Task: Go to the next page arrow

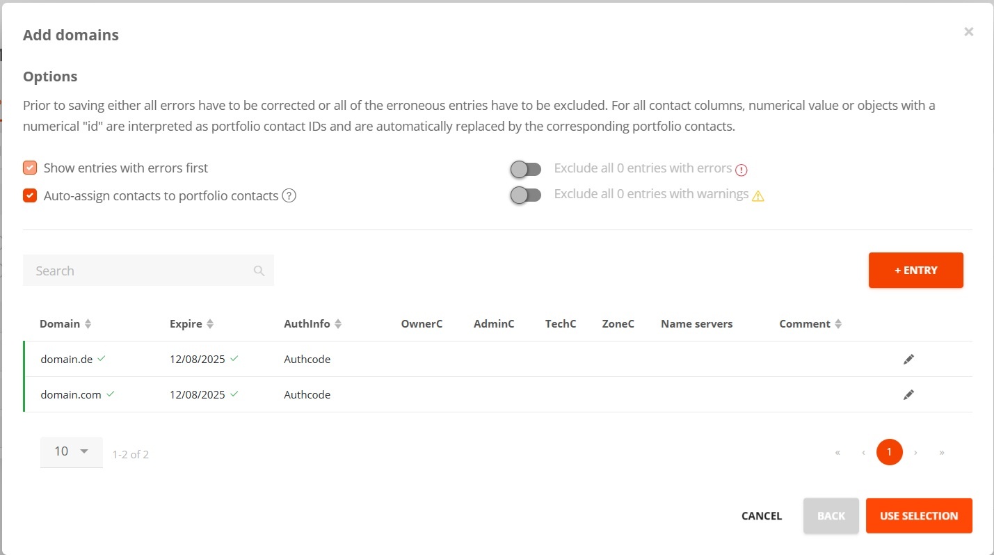Action: pos(915,452)
